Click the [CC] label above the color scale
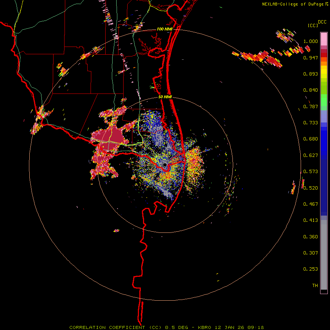 pyautogui.click(x=313, y=25)
